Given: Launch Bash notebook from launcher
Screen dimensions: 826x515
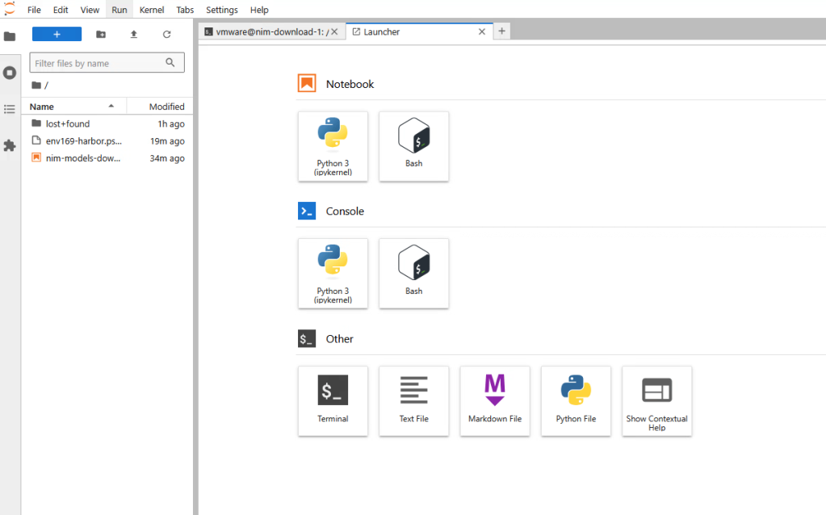Looking at the screenshot, I should (413, 146).
